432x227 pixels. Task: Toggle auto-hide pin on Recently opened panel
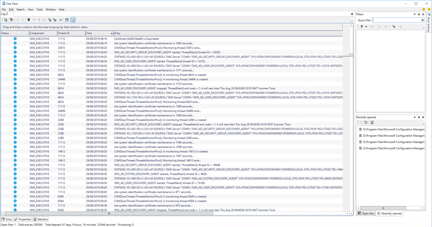pos(418,117)
